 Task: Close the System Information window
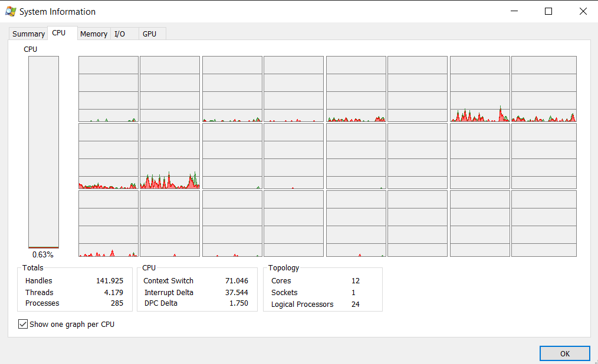[583, 11]
